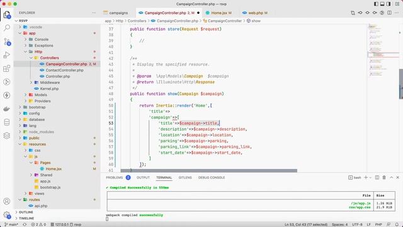
Task: Open Home.jsx in the explorer tree
Action: click(x=54, y=169)
